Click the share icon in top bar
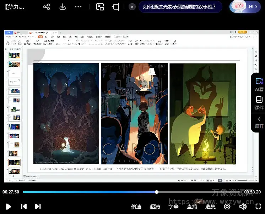This screenshot has width=265, height=214. [47, 7]
